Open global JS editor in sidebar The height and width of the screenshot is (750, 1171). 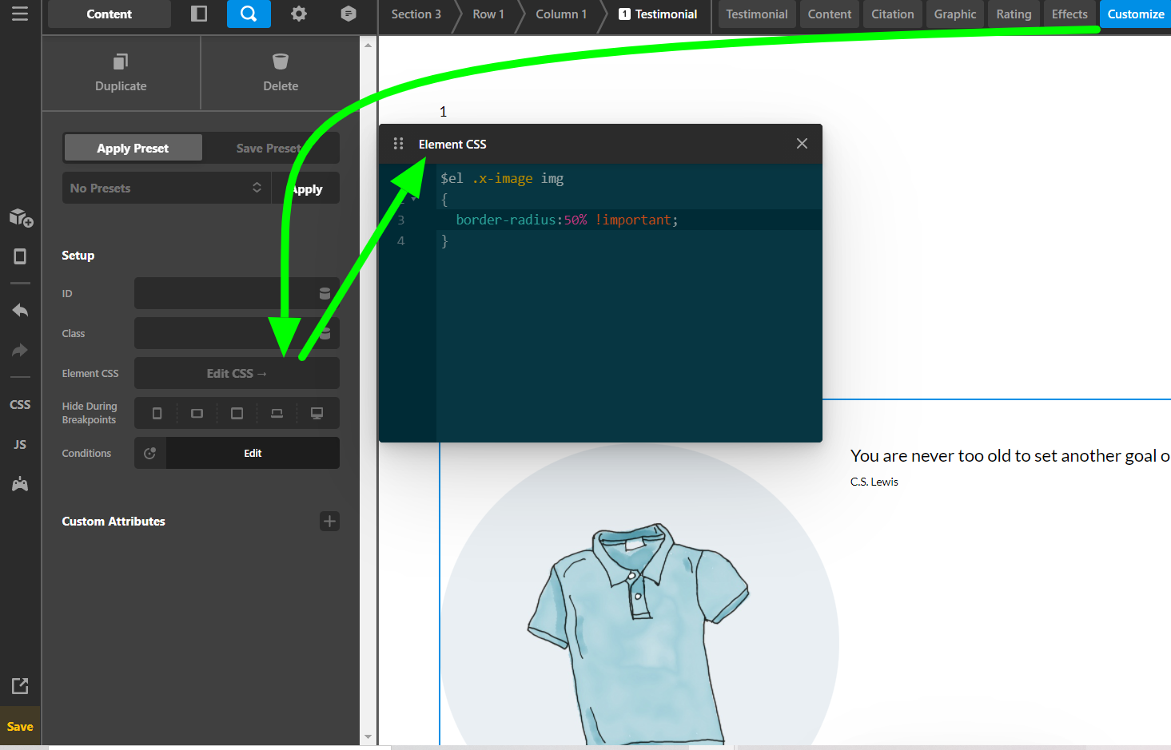pos(20,445)
